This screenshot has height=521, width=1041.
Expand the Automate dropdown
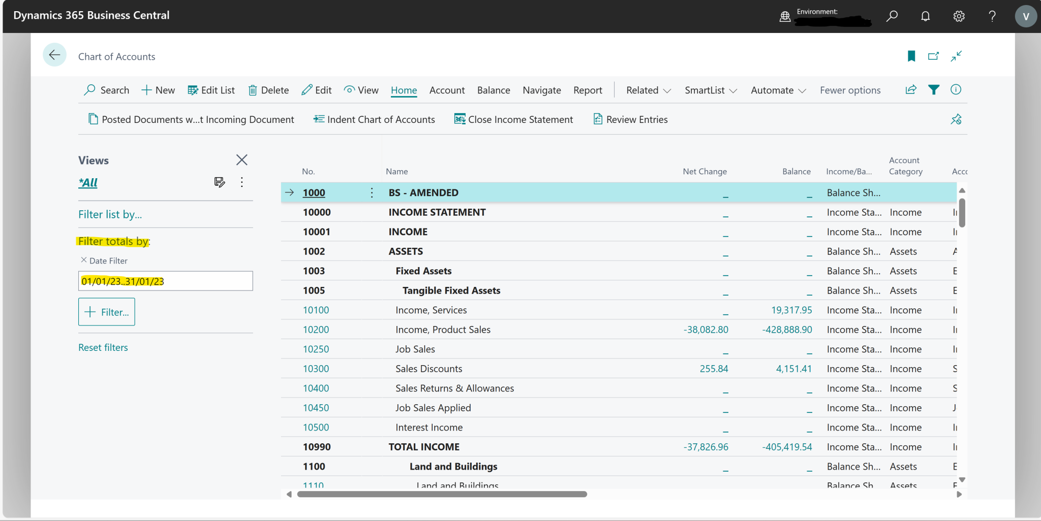[778, 90]
